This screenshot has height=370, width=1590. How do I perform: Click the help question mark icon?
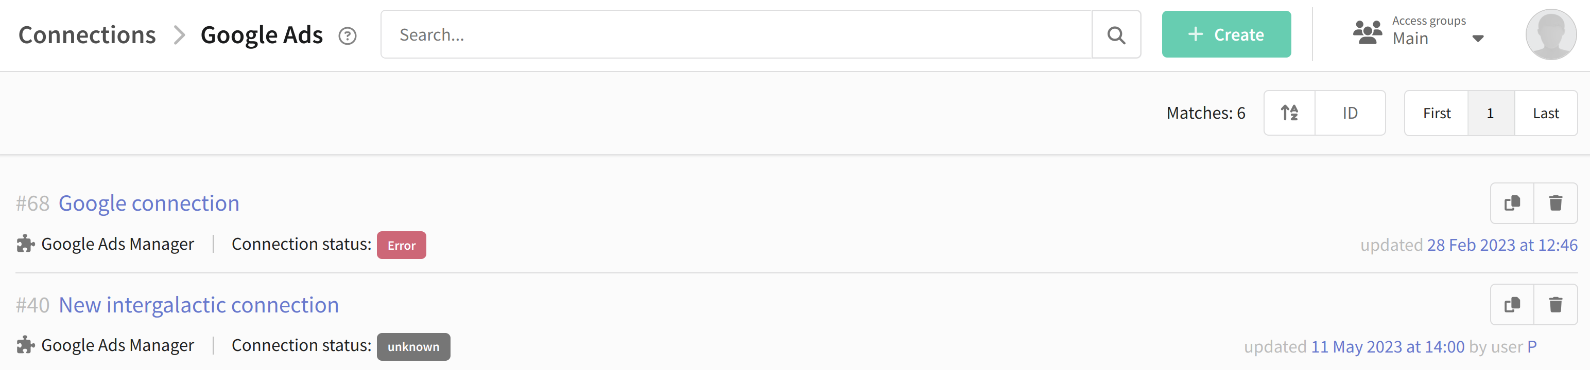point(348,36)
